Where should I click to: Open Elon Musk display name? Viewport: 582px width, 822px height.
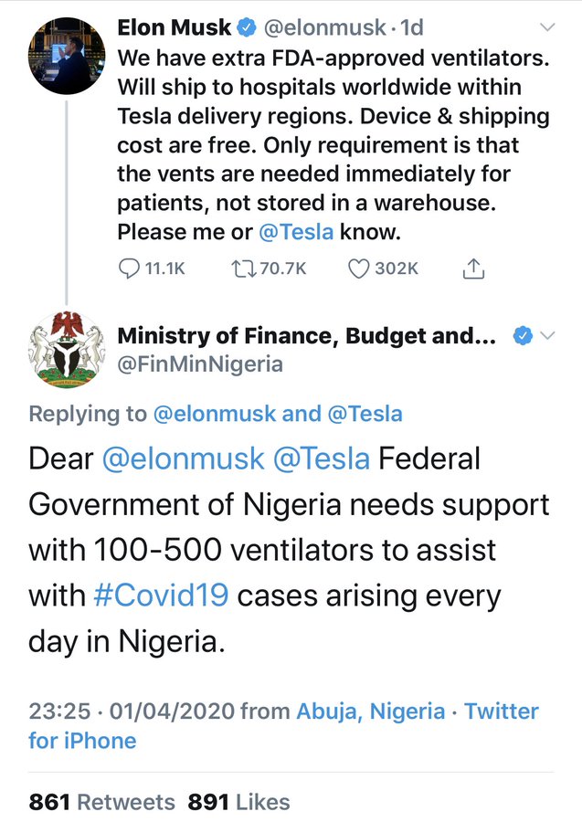pyautogui.click(x=175, y=27)
